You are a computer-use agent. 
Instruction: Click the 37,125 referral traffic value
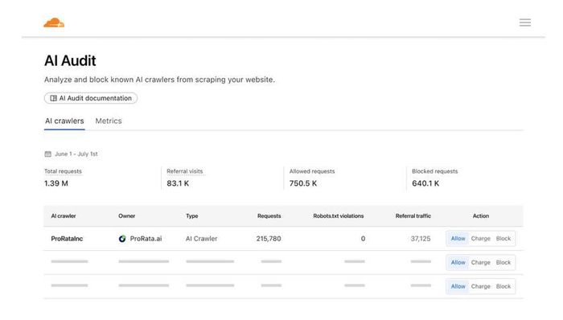(421, 239)
